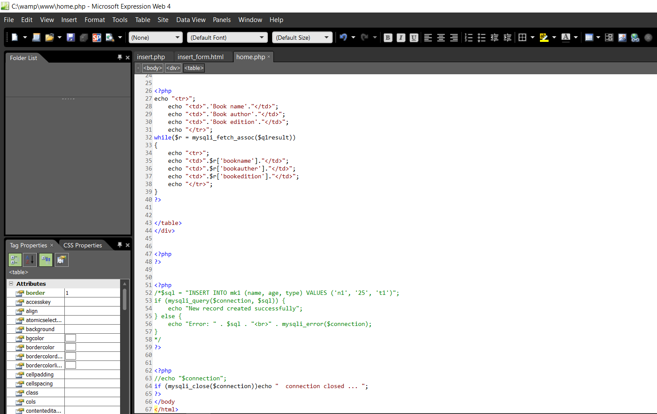Click the bordercolor swatch box
The height and width of the screenshot is (414, 657).
[70, 347]
